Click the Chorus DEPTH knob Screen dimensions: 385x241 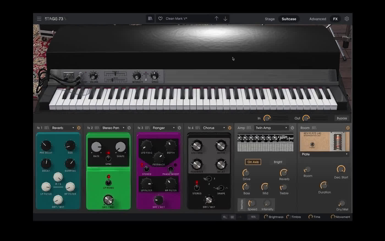(221, 146)
